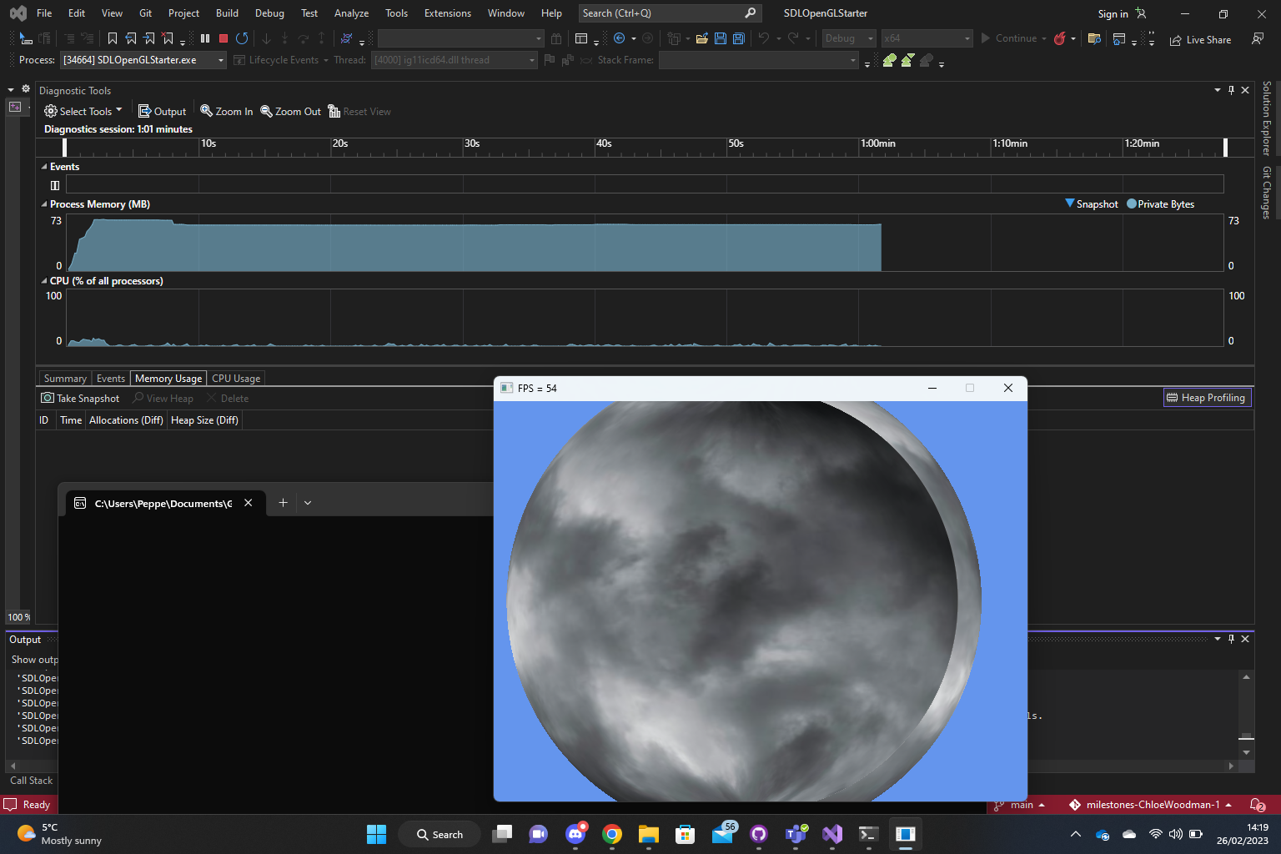
Task: Restart the debugging session icon
Action: 242,38
